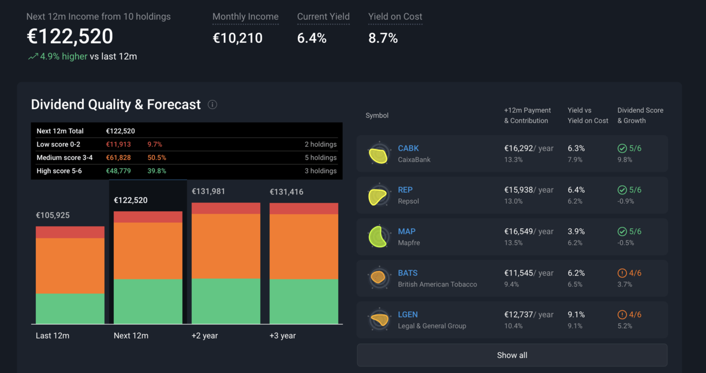The image size is (706, 373).
Task: Click the British American Tobacco radar icon
Action: tap(378, 278)
